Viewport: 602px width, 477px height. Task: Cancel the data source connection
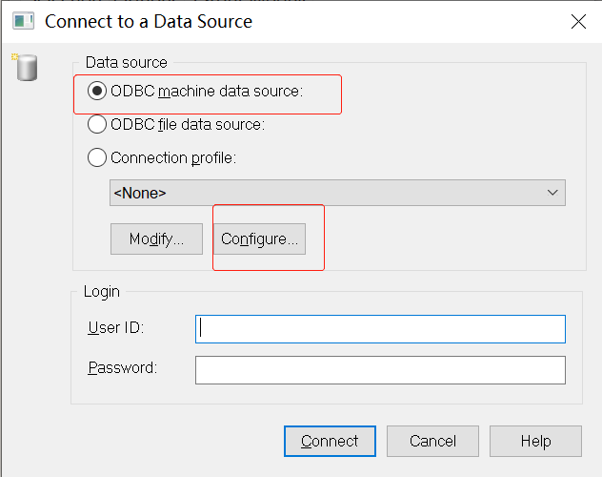[x=432, y=441]
